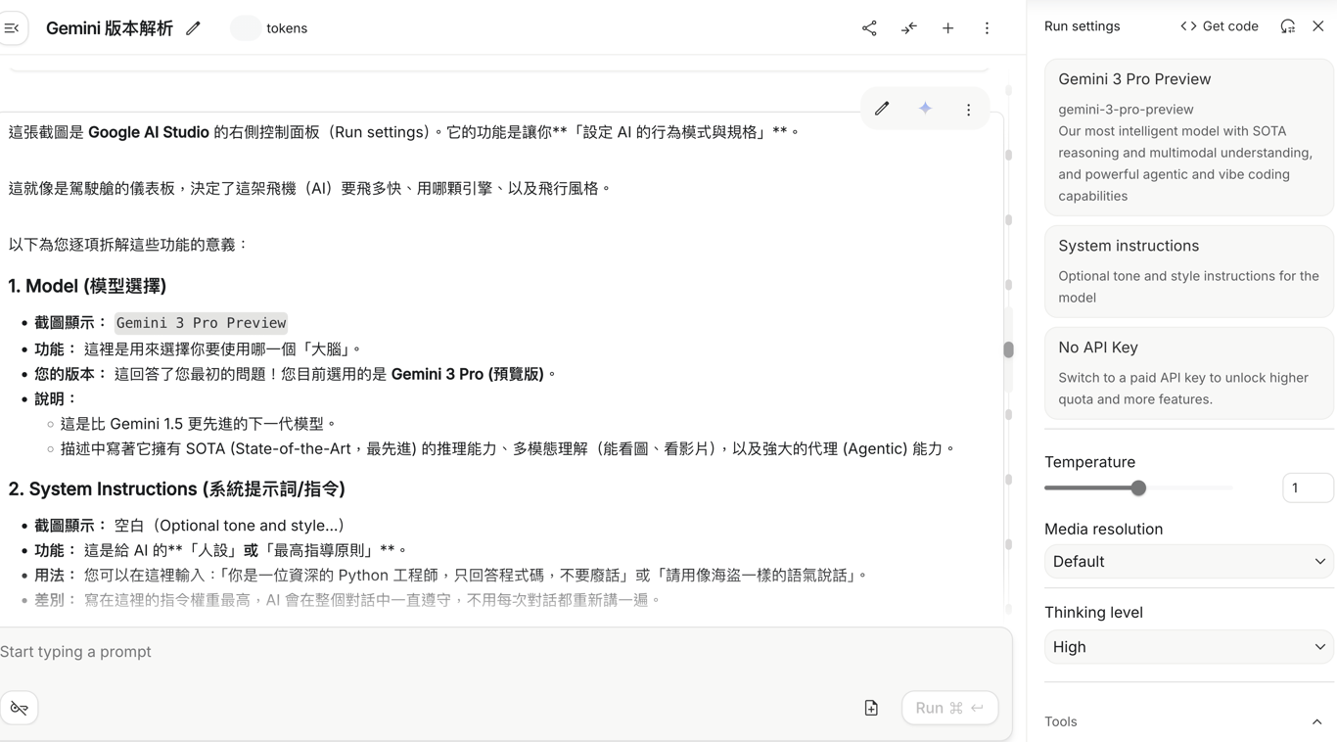Start a new chat with the plus icon
Viewport: 1337px width, 742px height.
(x=947, y=28)
